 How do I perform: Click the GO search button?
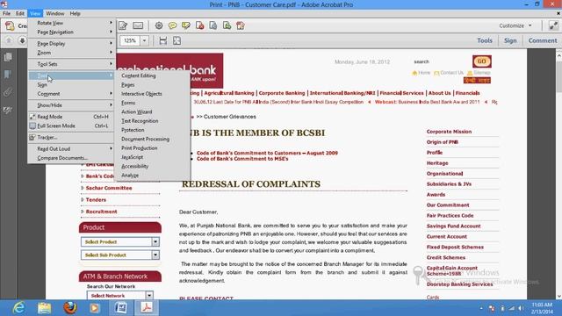pyautogui.click(x=482, y=61)
